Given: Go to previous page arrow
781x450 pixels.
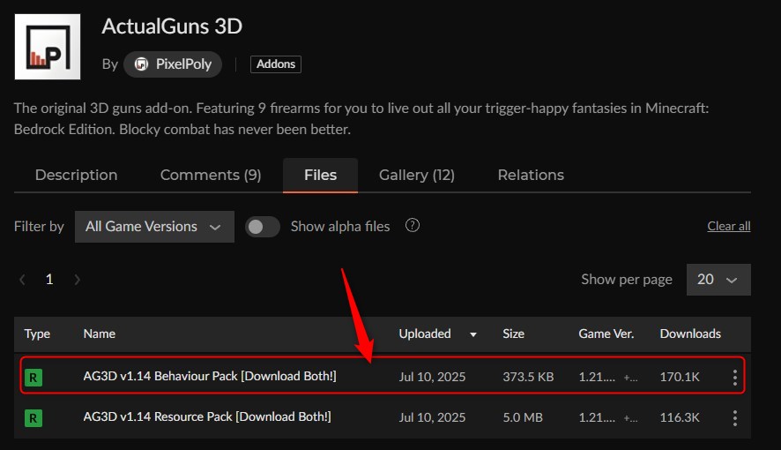Looking at the screenshot, I should pos(22,280).
